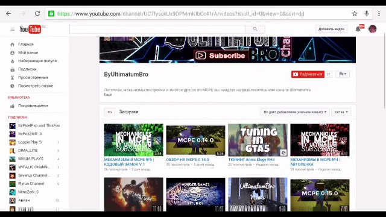Click the red Подписаться subscribe button

pyautogui.click(x=308, y=74)
